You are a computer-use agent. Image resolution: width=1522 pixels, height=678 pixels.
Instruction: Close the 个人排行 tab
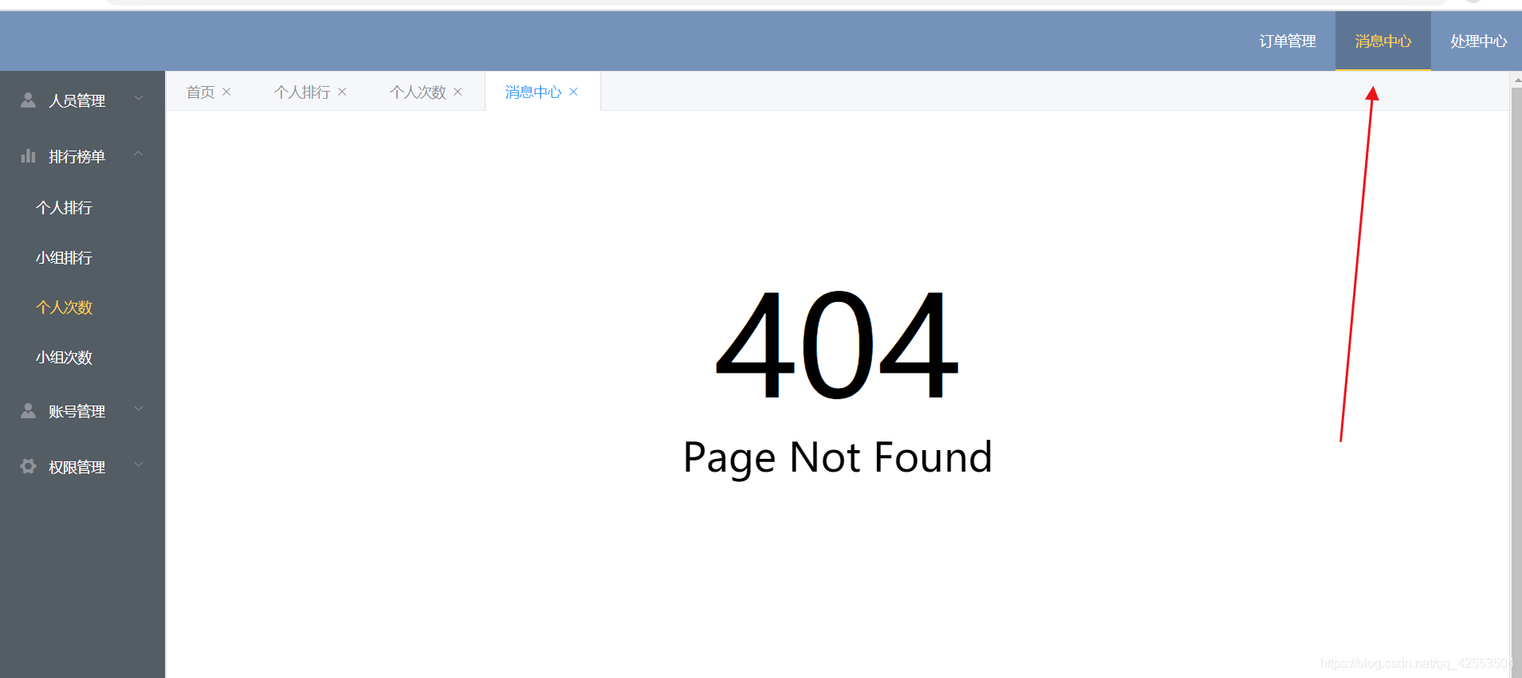point(342,92)
